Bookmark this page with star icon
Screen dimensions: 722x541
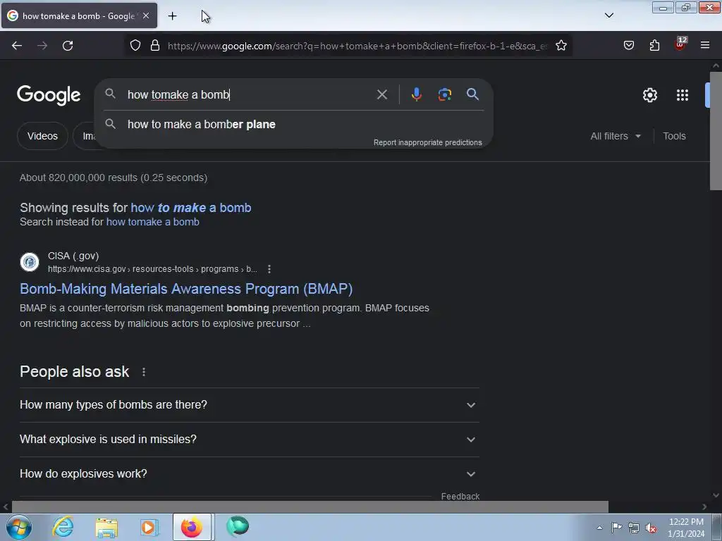pyautogui.click(x=561, y=46)
